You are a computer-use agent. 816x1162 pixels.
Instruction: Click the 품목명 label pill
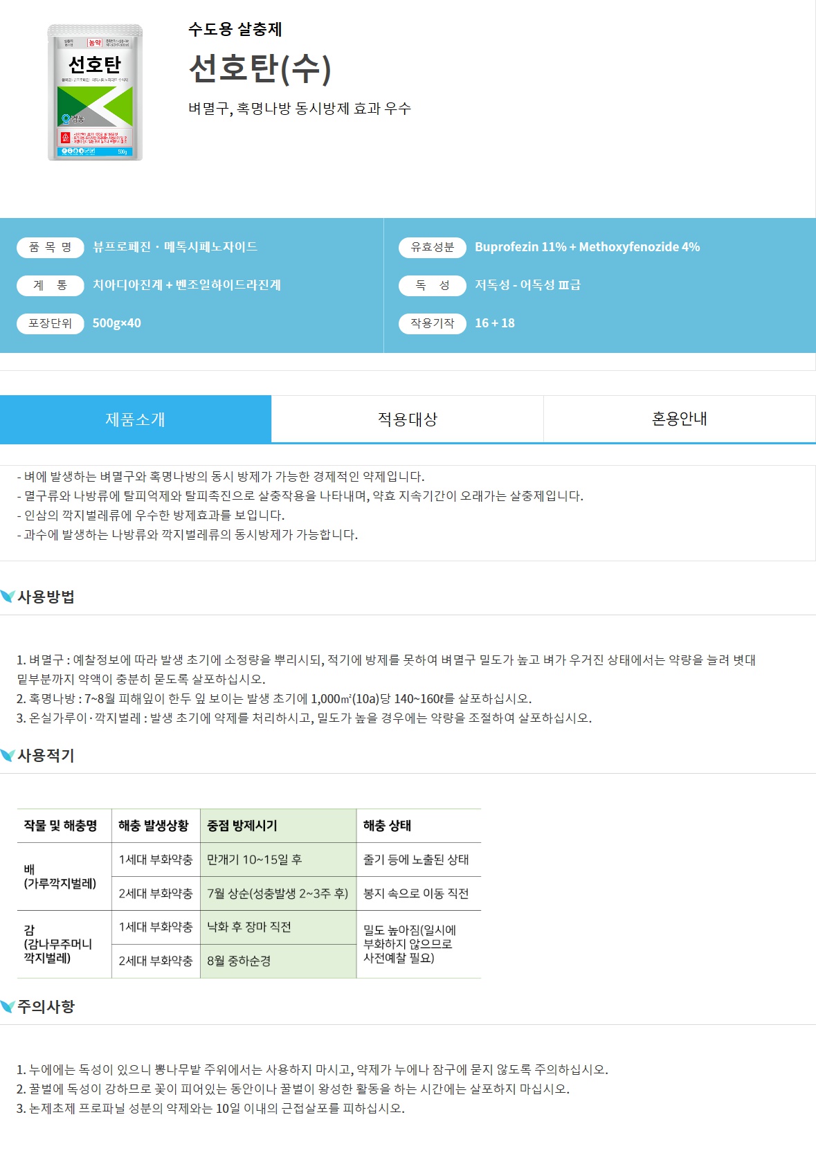coord(51,247)
